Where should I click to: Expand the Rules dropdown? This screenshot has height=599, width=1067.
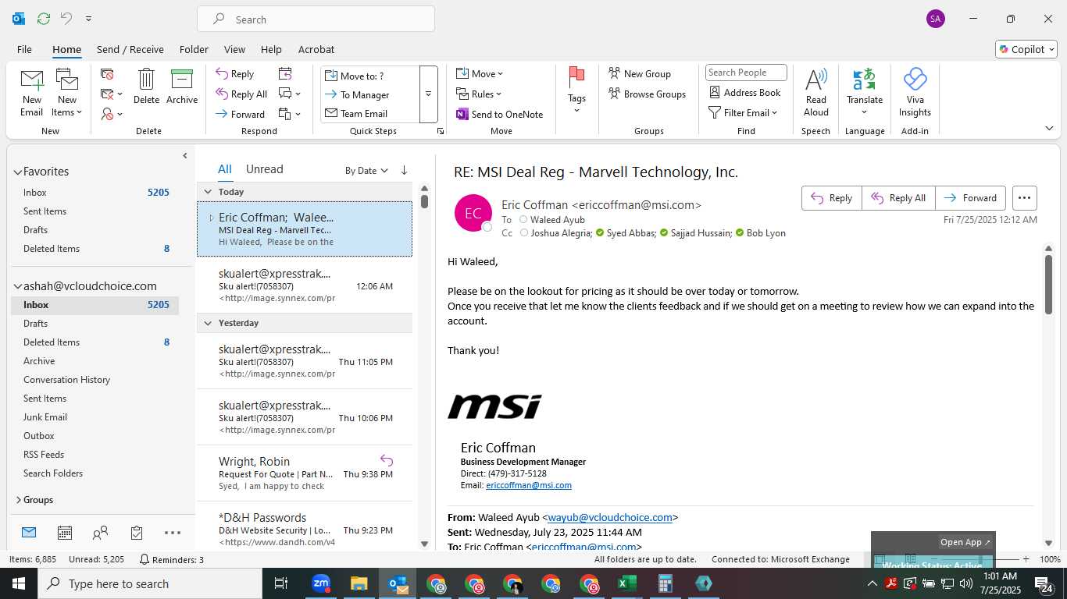[480, 94]
